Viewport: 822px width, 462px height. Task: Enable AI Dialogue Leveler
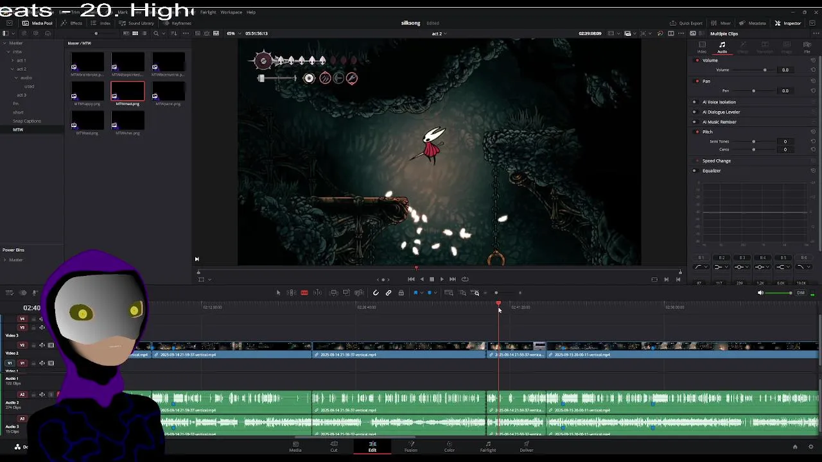point(694,112)
